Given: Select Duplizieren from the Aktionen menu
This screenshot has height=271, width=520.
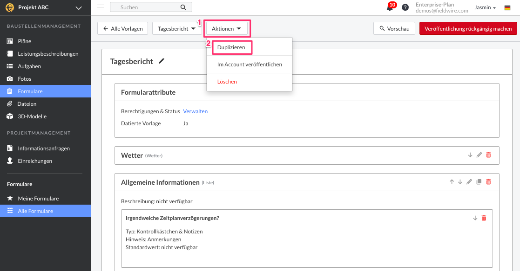Looking at the screenshot, I should click(x=231, y=47).
